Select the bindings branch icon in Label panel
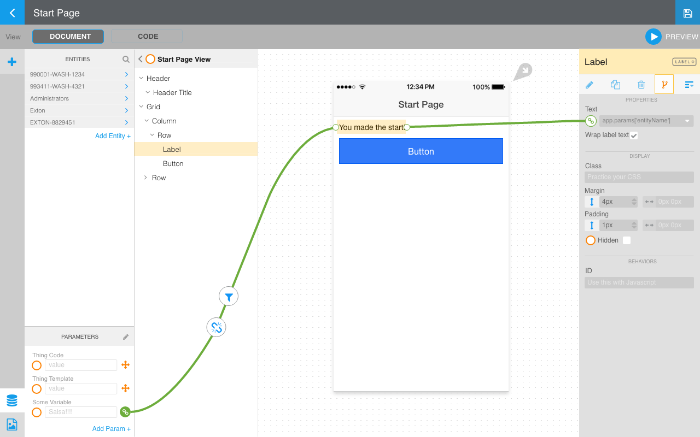Viewport: 700px width, 437px height. click(664, 85)
